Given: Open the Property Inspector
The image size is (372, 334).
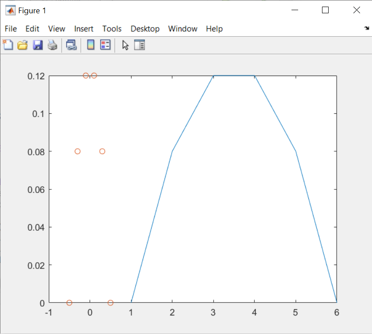Looking at the screenshot, I should pos(140,45).
